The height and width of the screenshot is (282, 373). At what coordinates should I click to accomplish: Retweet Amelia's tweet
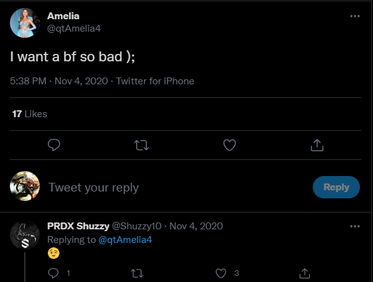[142, 145]
